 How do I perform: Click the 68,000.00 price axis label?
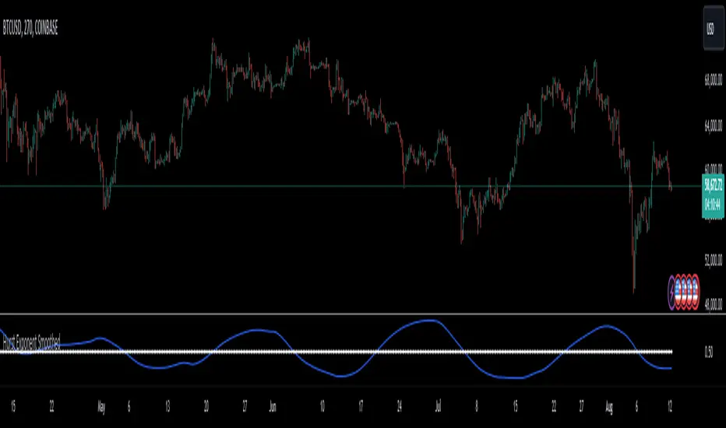coord(713,80)
